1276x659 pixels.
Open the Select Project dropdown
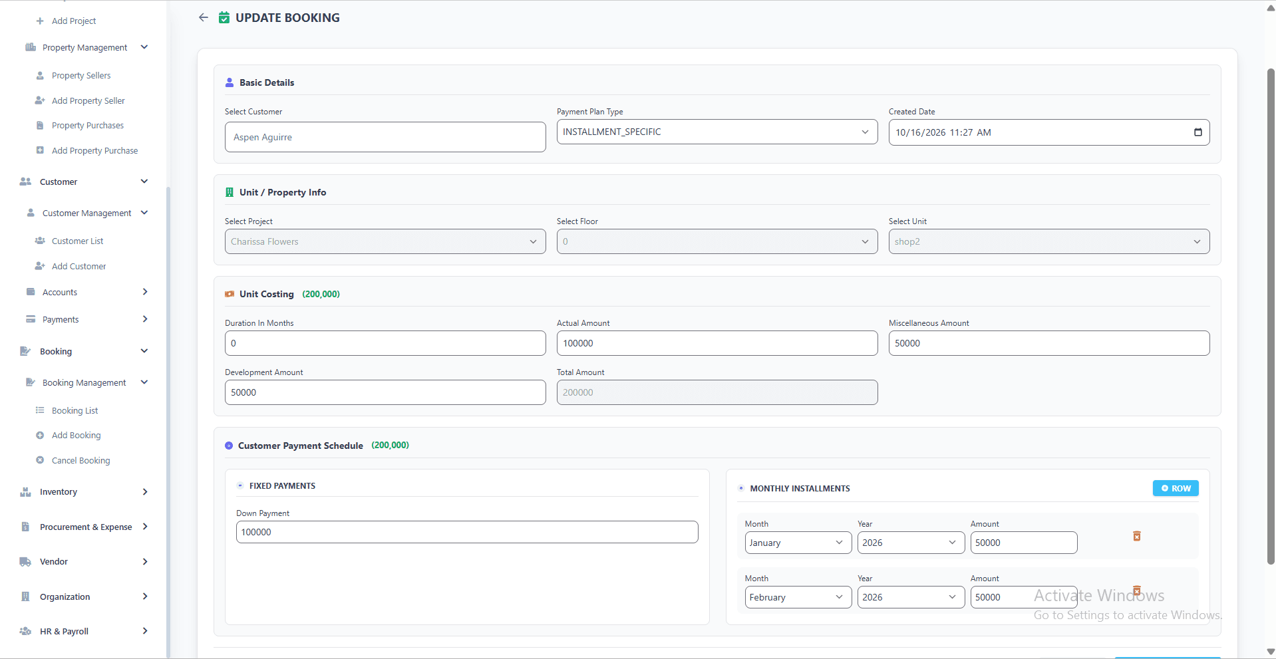(x=385, y=241)
